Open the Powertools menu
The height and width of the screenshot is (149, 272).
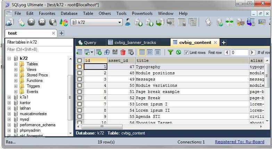(142, 13)
